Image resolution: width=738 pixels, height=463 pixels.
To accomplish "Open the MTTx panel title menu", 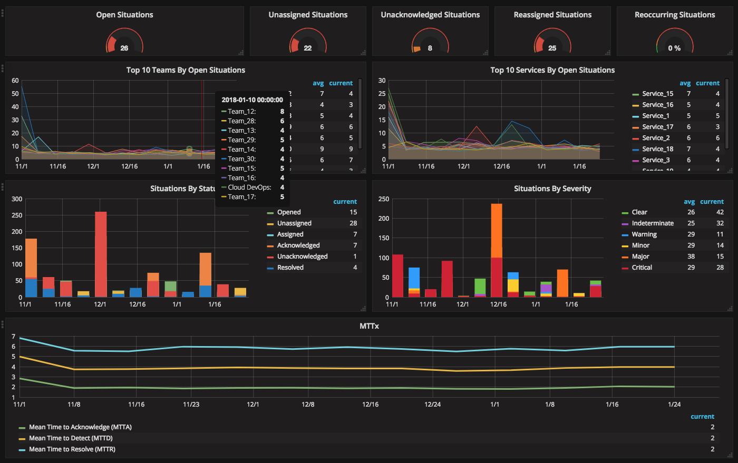I will [369, 326].
